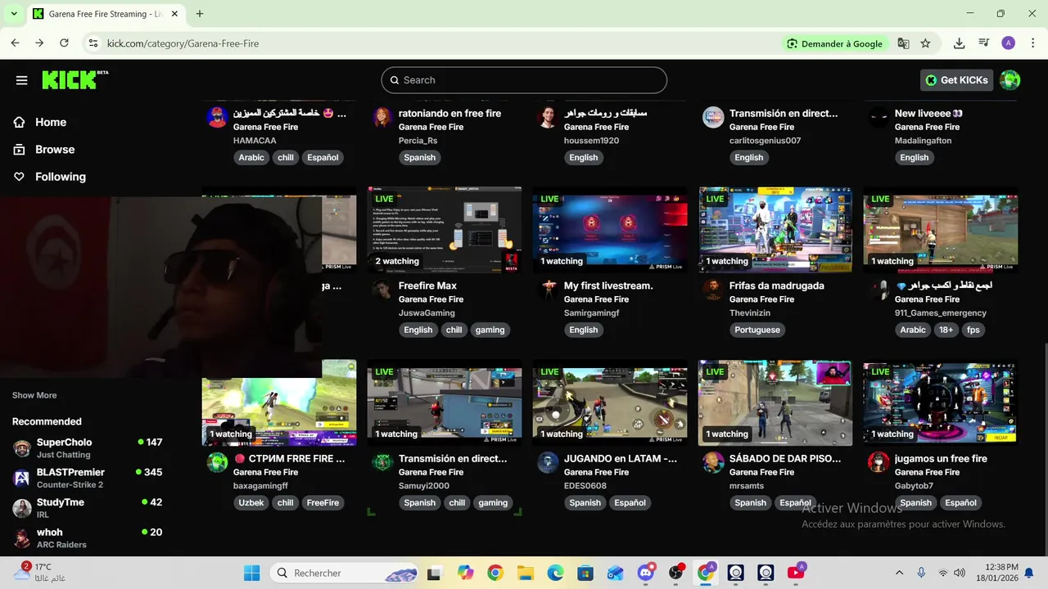Open the Windows Start menu

coord(251,573)
